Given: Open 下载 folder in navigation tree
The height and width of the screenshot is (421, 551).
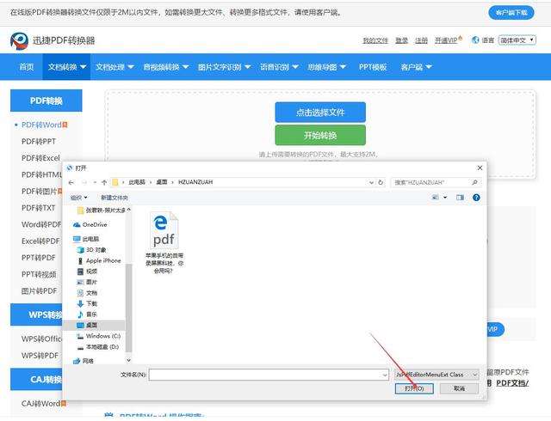Looking at the screenshot, I should [x=87, y=303].
